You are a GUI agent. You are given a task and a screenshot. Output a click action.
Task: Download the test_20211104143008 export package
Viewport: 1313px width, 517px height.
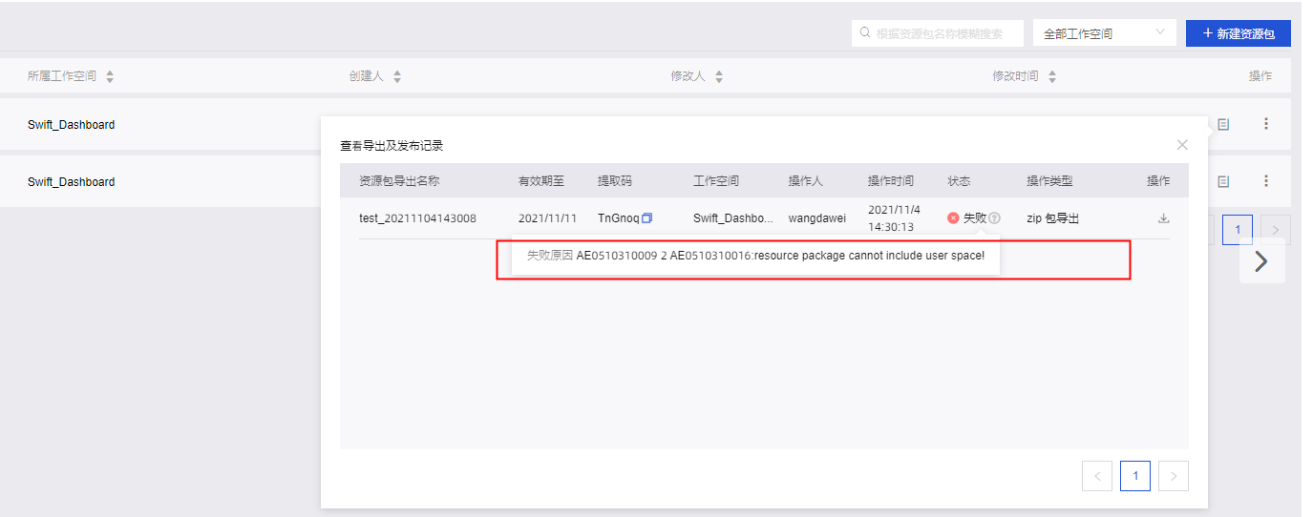tap(1163, 218)
